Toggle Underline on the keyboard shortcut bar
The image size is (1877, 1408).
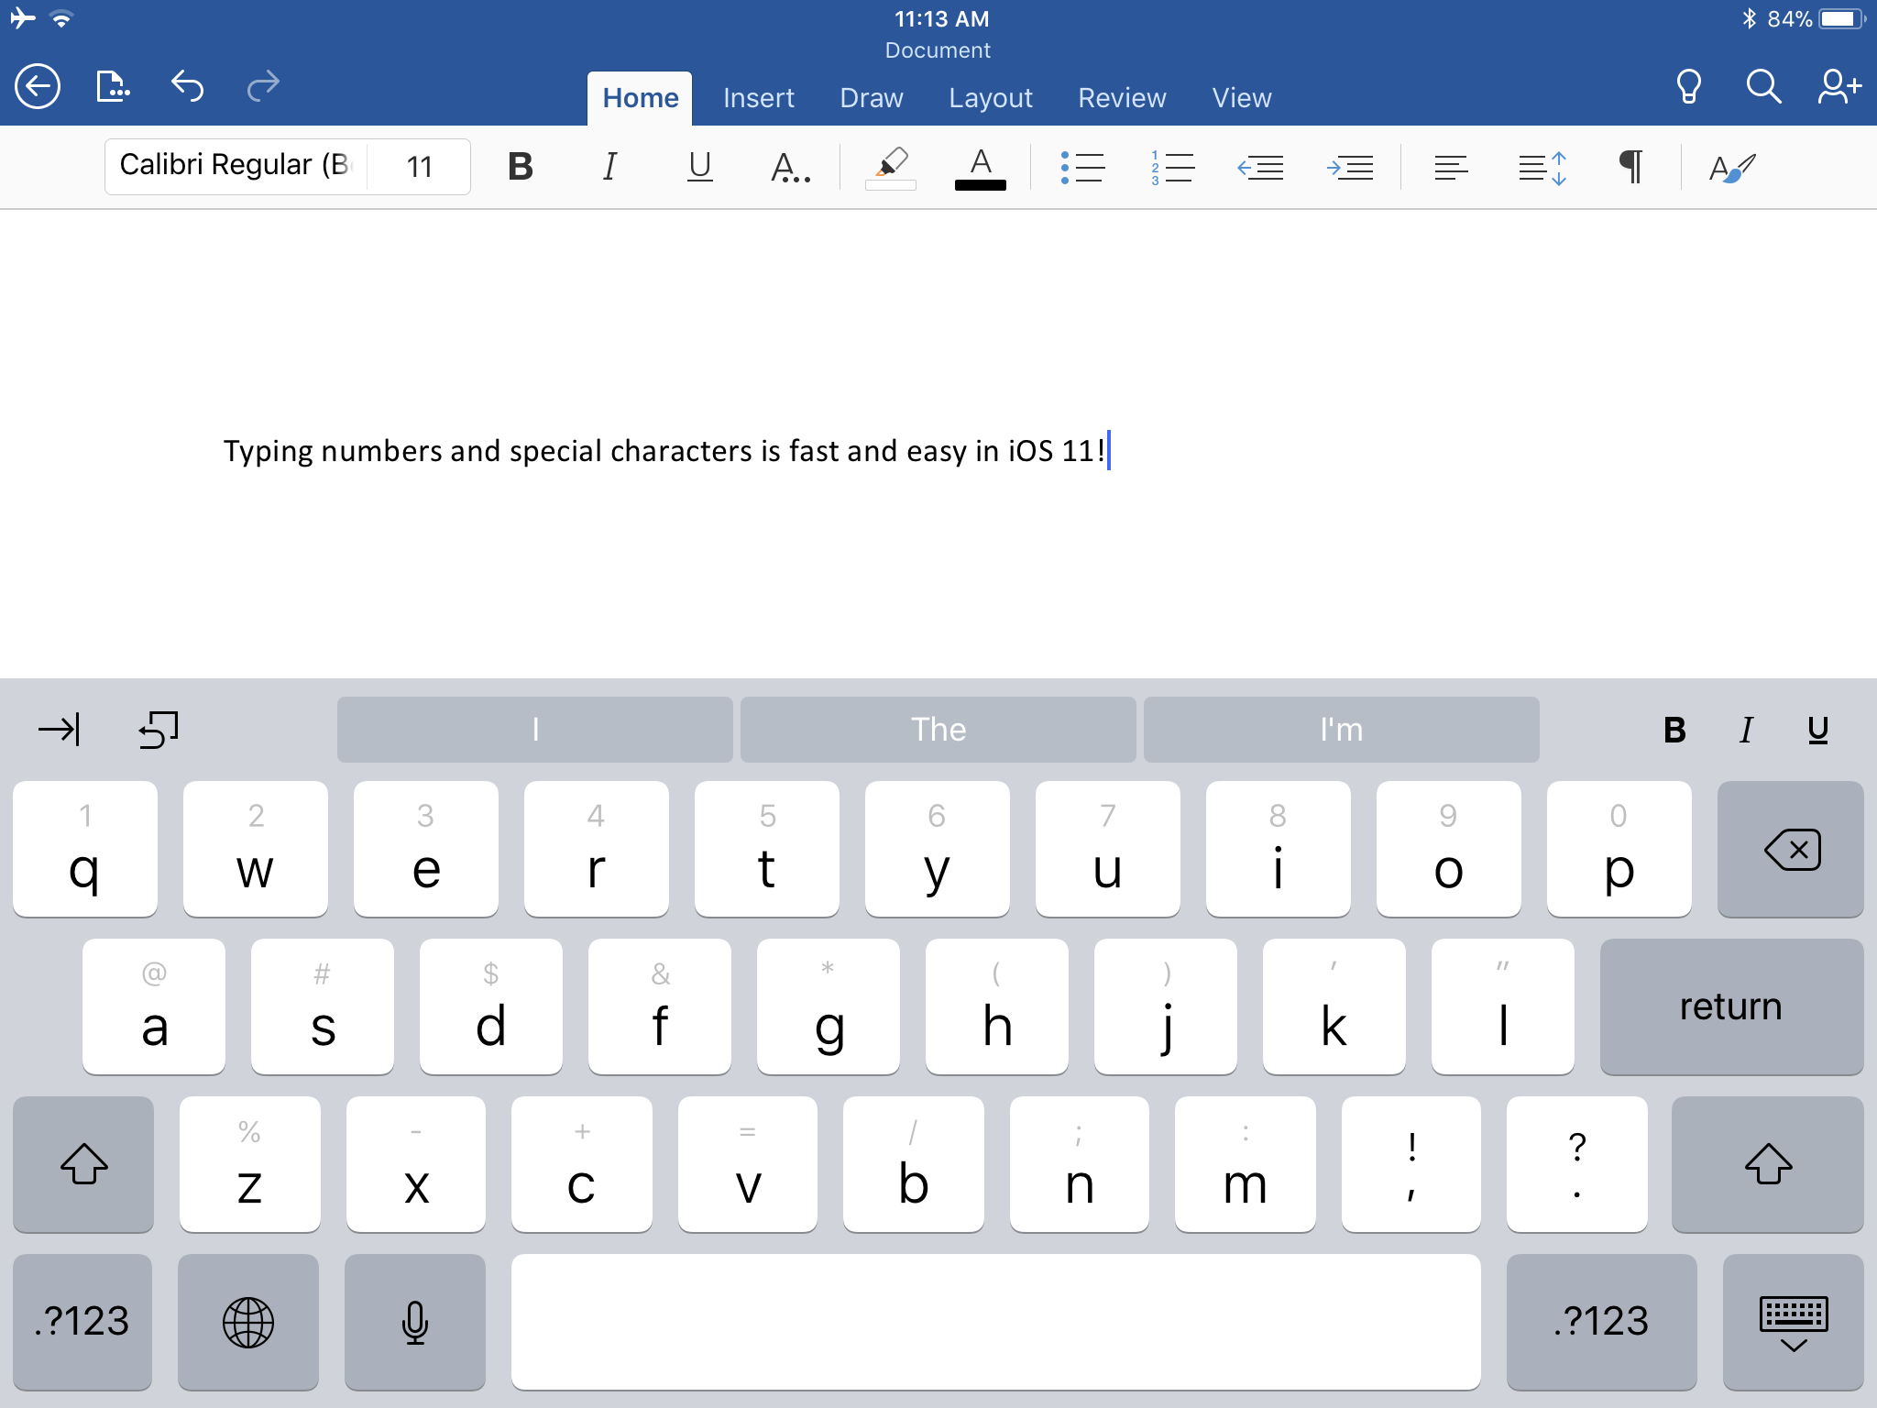1817,731
